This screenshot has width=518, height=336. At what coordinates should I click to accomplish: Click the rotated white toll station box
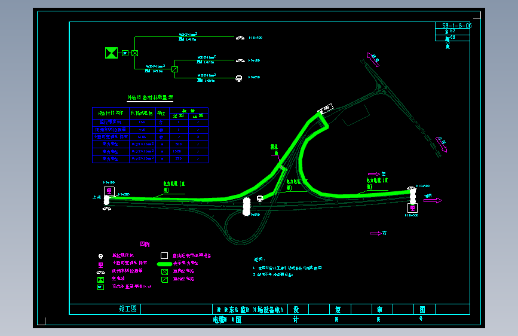pyautogui.click(x=326, y=109)
